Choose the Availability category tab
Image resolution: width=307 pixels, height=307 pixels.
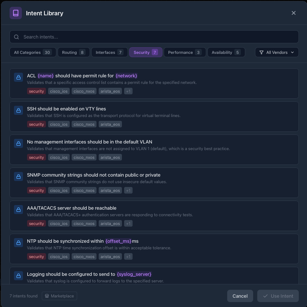226,52
